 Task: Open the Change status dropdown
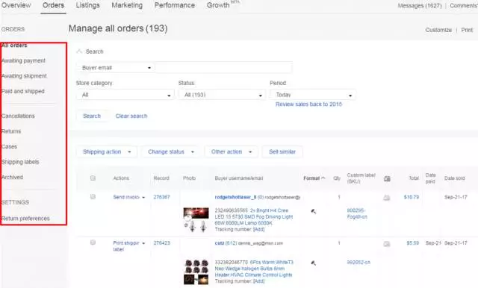pos(171,151)
